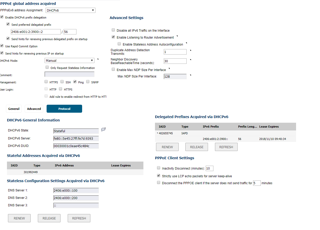
Task: Enable SNMP management checkbox
Action: tap(88, 82)
